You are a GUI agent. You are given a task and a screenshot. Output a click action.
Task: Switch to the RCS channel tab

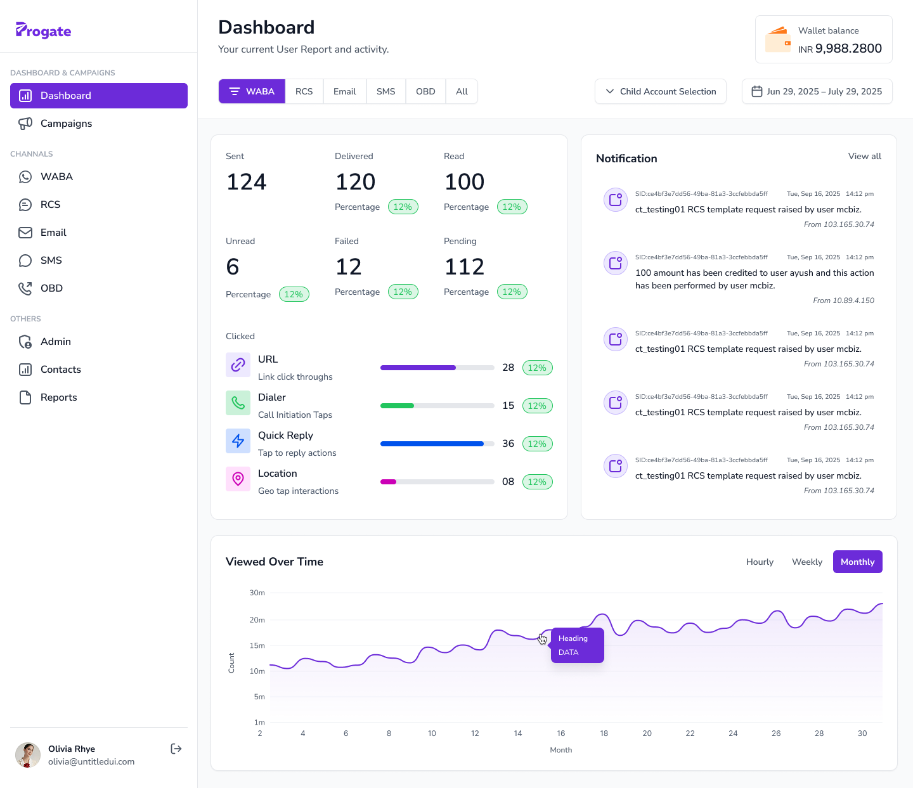tap(304, 91)
